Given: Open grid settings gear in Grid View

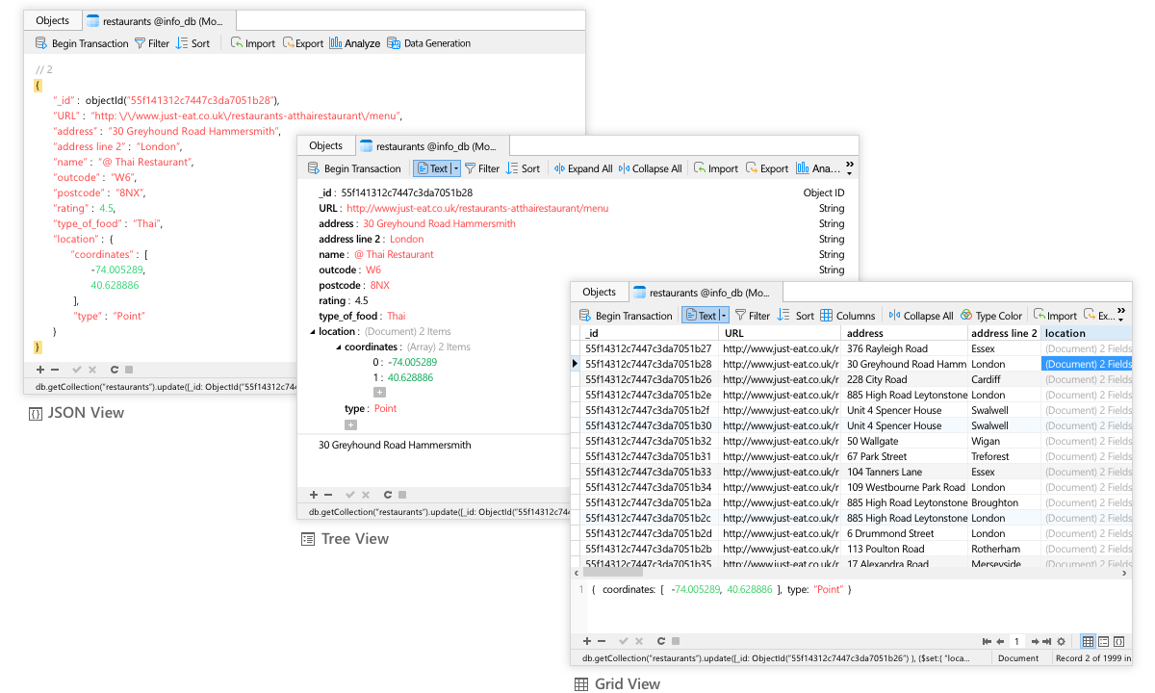Looking at the screenshot, I should coord(1061,641).
